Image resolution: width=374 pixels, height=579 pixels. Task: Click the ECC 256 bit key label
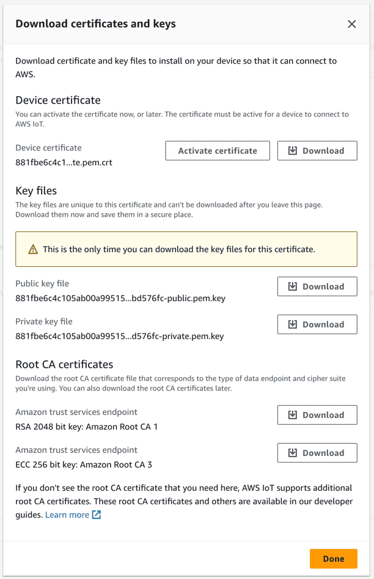[84, 465]
